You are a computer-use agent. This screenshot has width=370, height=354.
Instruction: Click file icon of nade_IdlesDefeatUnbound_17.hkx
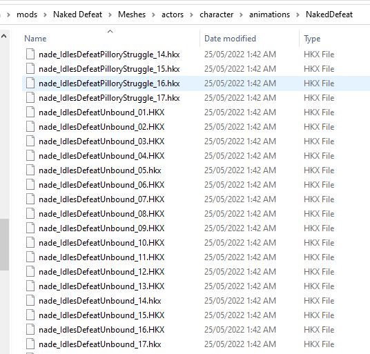30,344
